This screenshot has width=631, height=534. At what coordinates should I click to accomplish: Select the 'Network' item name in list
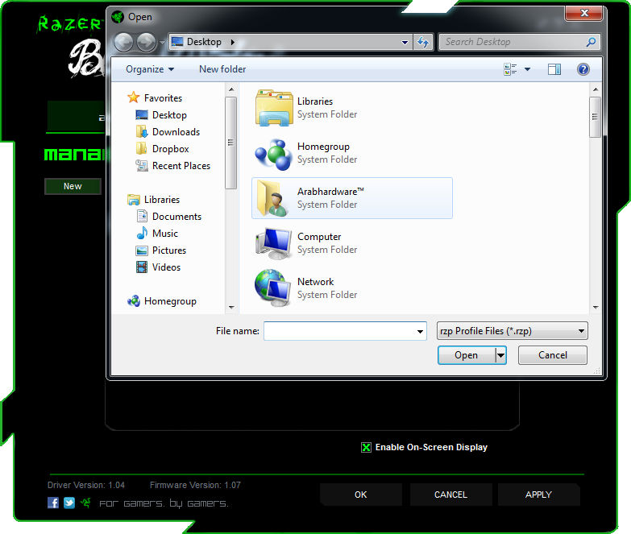[316, 281]
